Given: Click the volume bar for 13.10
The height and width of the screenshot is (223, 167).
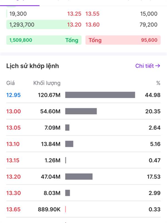Looking at the screenshot, I should [x=69, y=144].
